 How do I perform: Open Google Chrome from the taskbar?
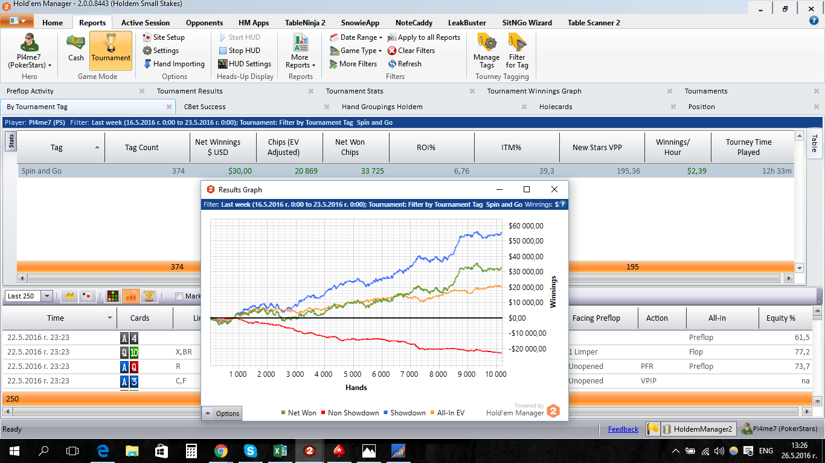[x=220, y=450]
